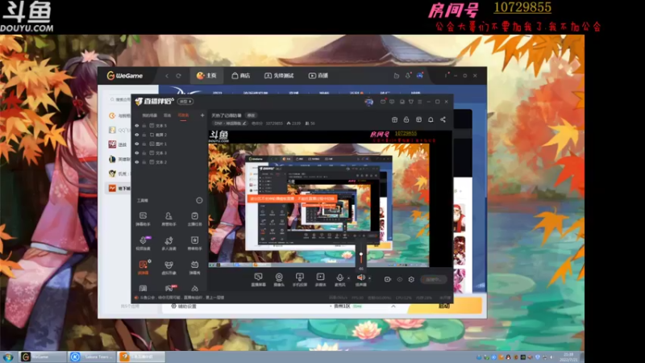The image size is (645, 363).
Task: Click the skin shirt icon in companion title bar
Action: pos(410,102)
